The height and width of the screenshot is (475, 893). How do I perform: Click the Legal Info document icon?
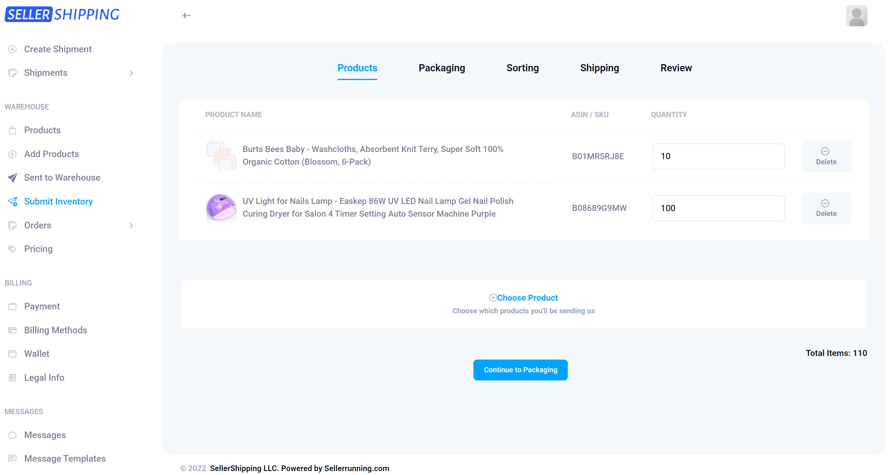[12, 378]
